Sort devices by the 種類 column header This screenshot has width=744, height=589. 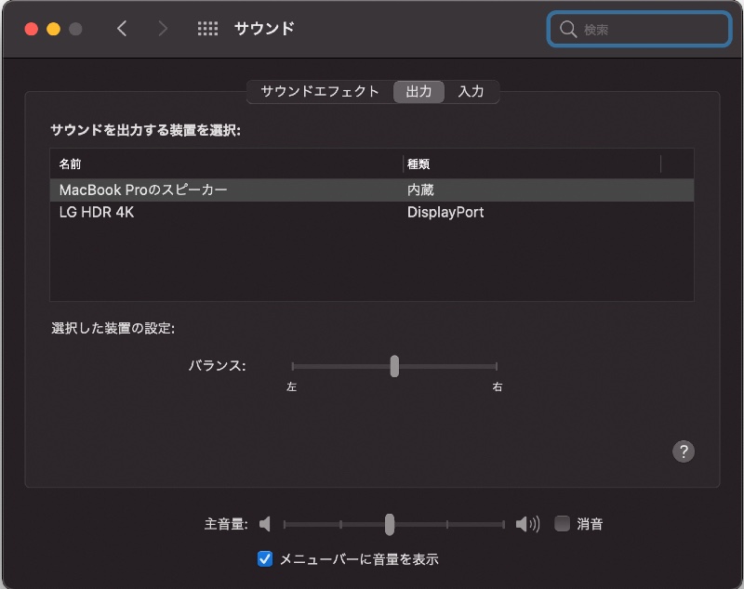pyautogui.click(x=418, y=164)
